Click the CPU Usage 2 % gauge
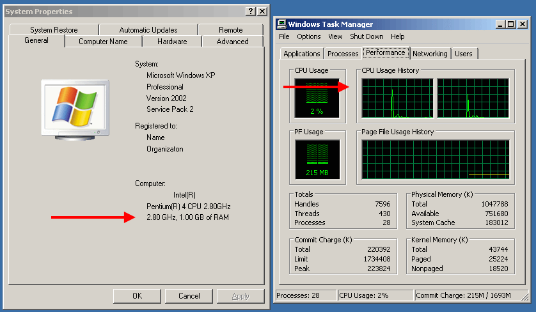 (317, 98)
